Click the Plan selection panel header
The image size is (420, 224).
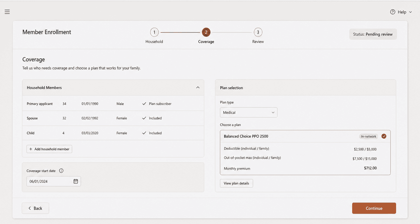305,88
